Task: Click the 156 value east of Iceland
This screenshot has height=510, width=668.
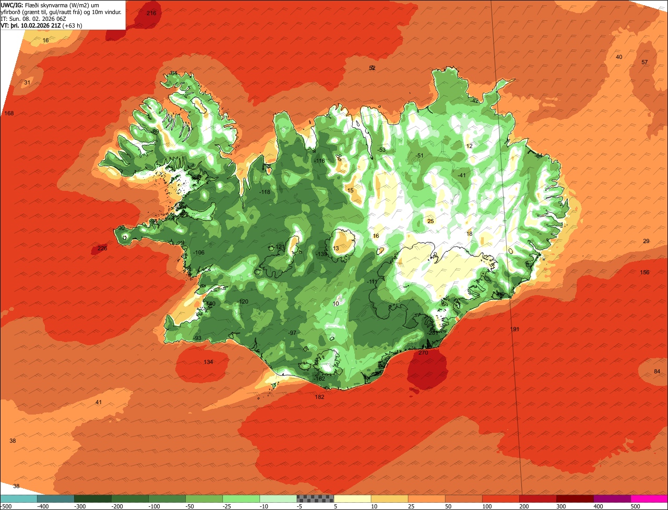Action: click(645, 273)
